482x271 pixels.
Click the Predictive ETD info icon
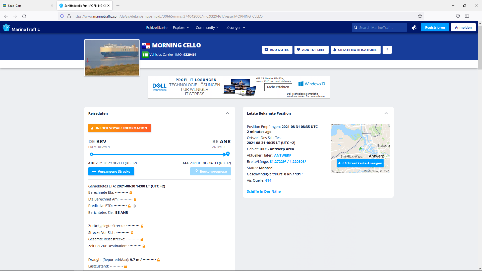(x=134, y=206)
